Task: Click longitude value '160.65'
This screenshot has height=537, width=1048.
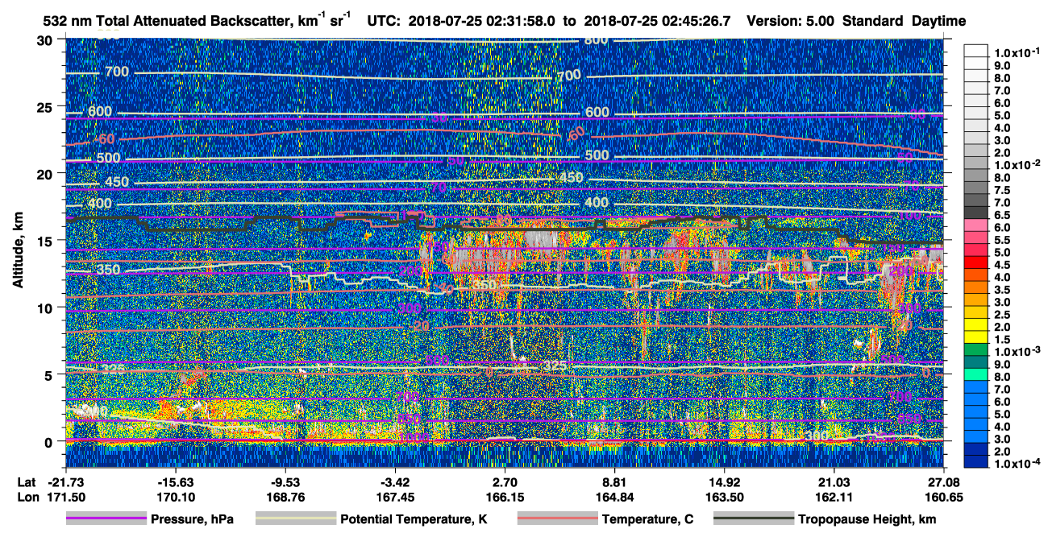Action: 943,497
